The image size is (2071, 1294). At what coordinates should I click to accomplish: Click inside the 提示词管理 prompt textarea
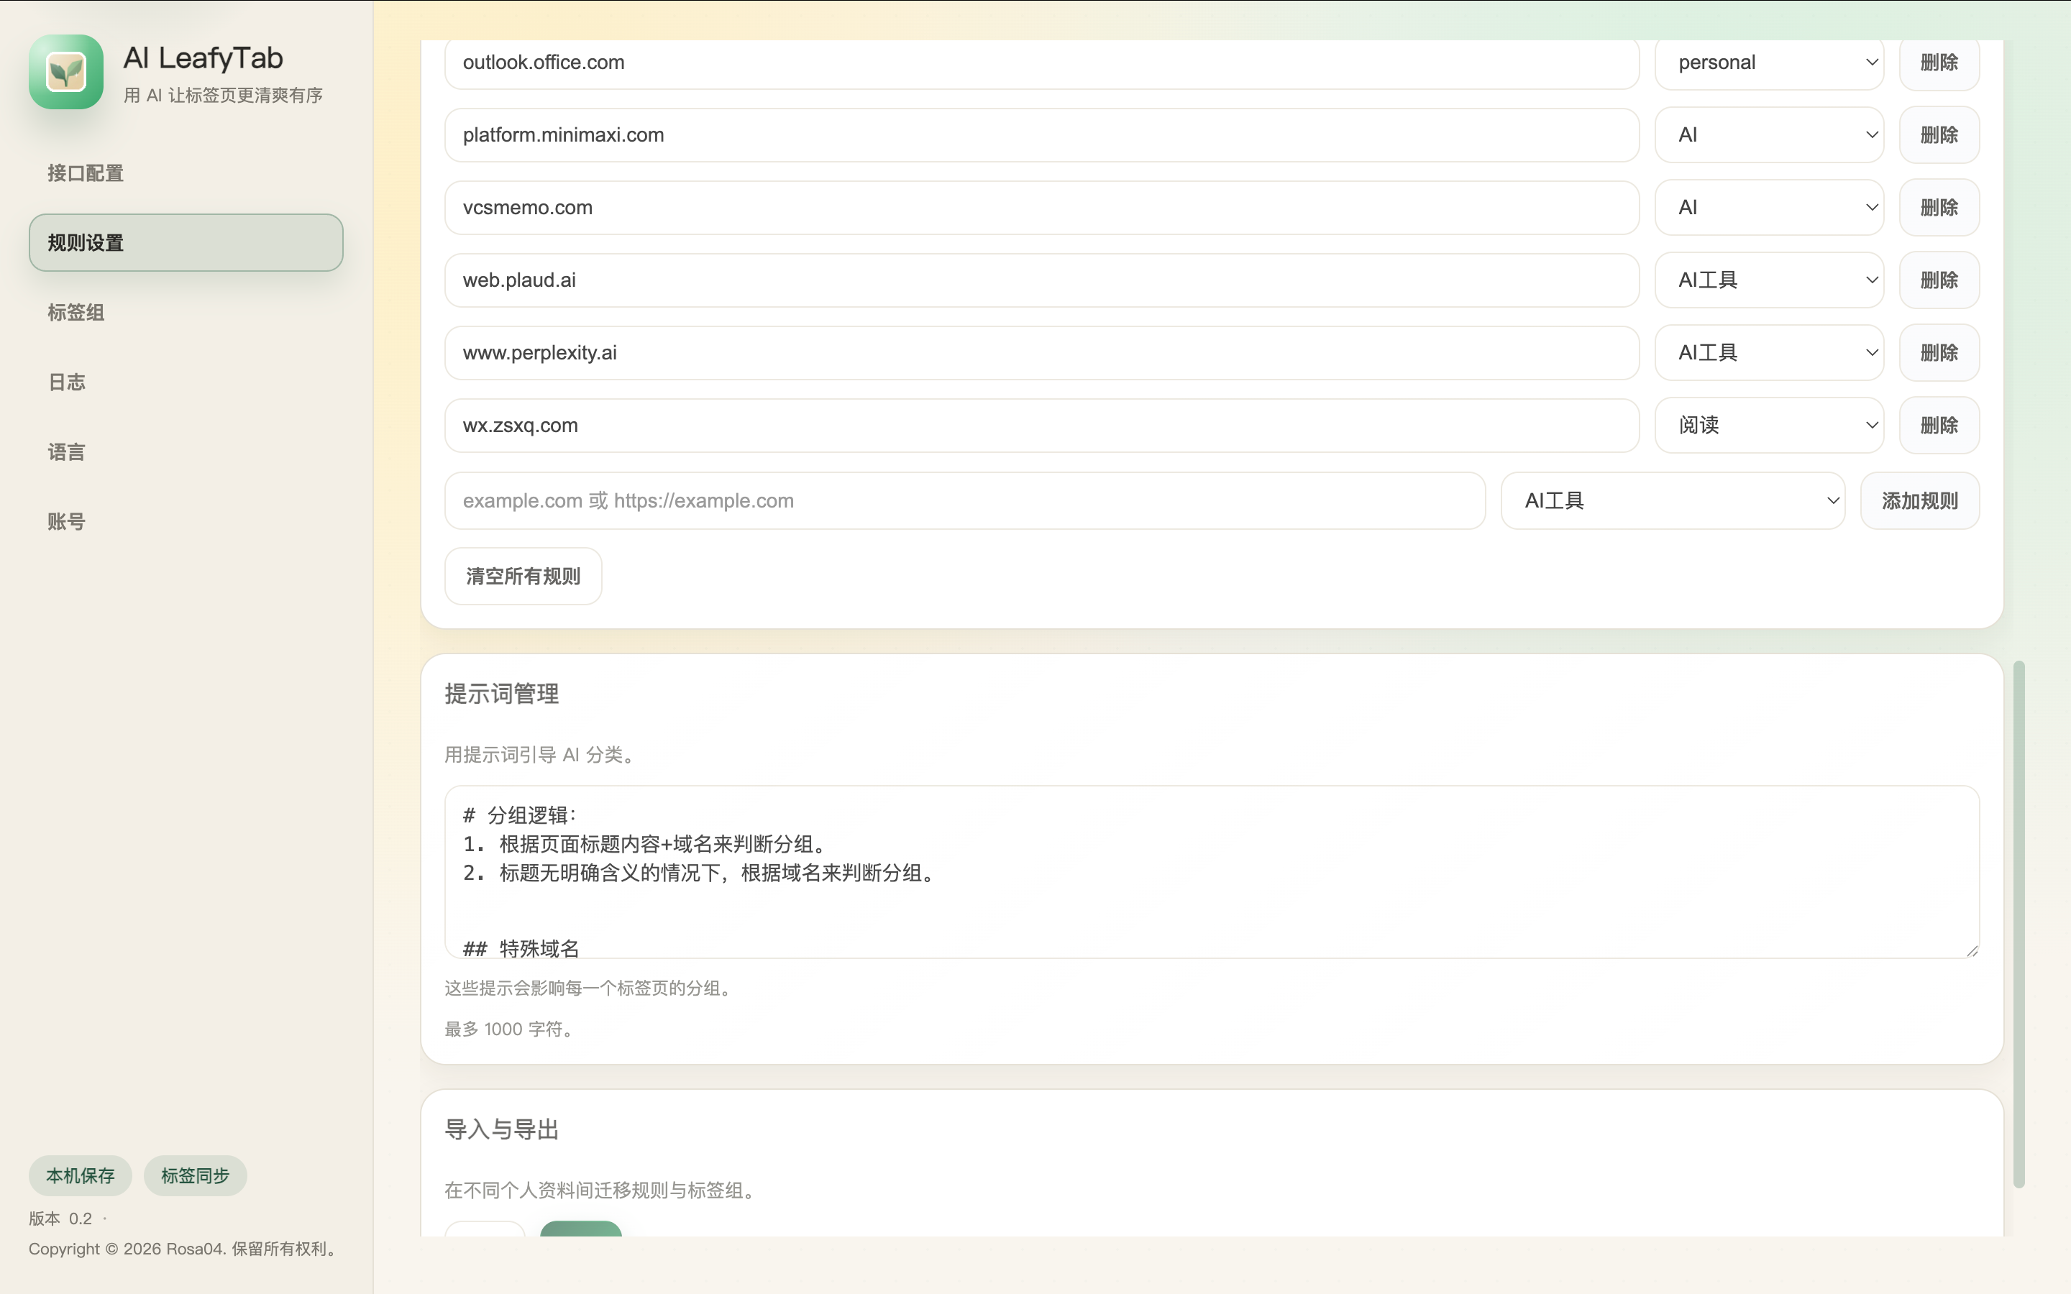(1210, 871)
